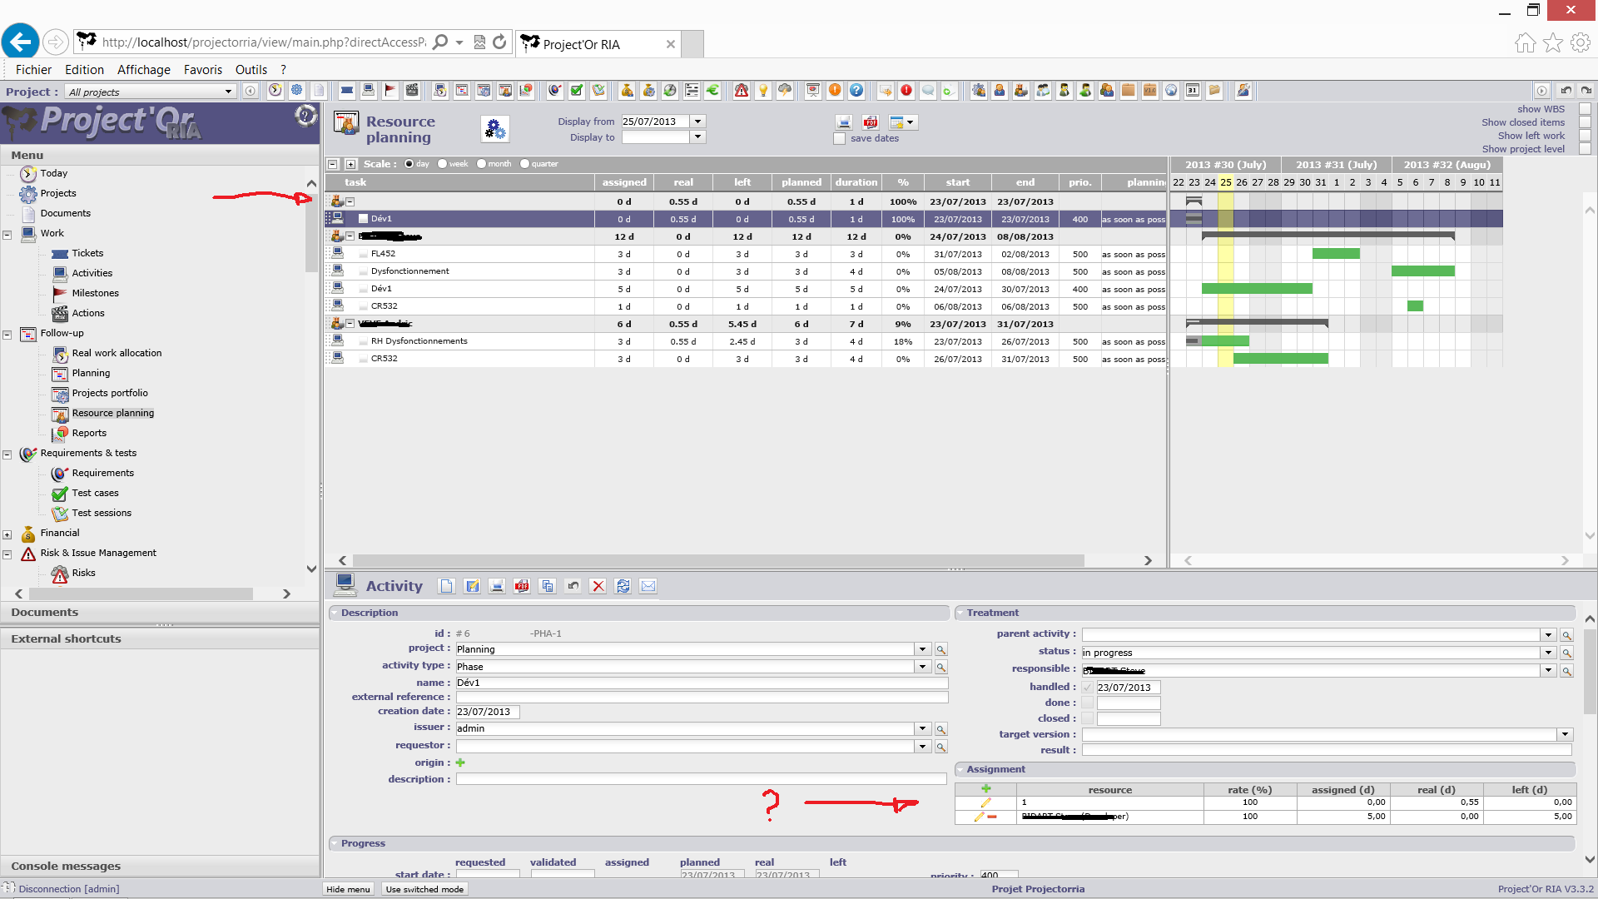Open the Affichage menu
Screen dimensions: 1598x899
pyautogui.click(x=143, y=70)
